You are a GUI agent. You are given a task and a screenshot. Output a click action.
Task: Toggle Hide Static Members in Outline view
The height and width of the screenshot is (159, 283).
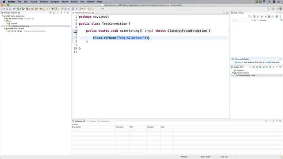coord(264,67)
